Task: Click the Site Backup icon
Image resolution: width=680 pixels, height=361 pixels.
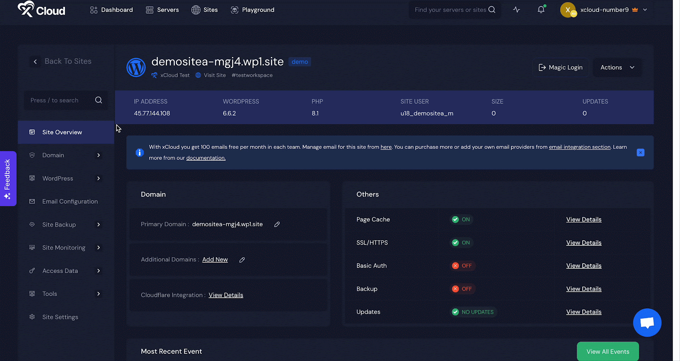Action: (32, 225)
